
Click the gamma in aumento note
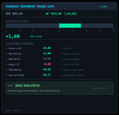click(x=72, y=70)
